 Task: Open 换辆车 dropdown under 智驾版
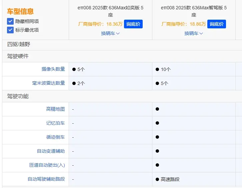pyautogui.click(x=194, y=33)
